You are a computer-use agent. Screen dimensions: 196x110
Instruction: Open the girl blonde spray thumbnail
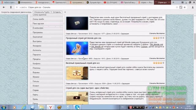pyautogui.click(x=77, y=48)
